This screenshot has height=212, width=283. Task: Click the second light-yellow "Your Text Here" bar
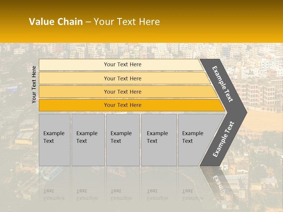(x=123, y=78)
